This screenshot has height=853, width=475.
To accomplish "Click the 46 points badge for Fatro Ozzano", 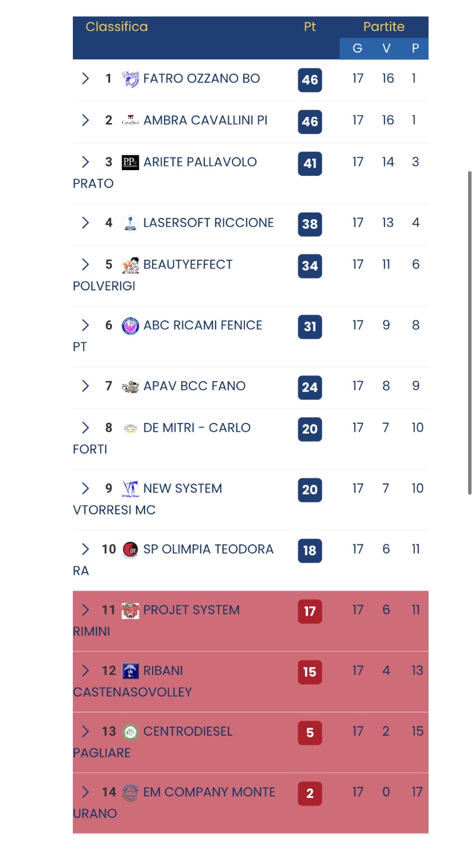I will coord(310,80).
